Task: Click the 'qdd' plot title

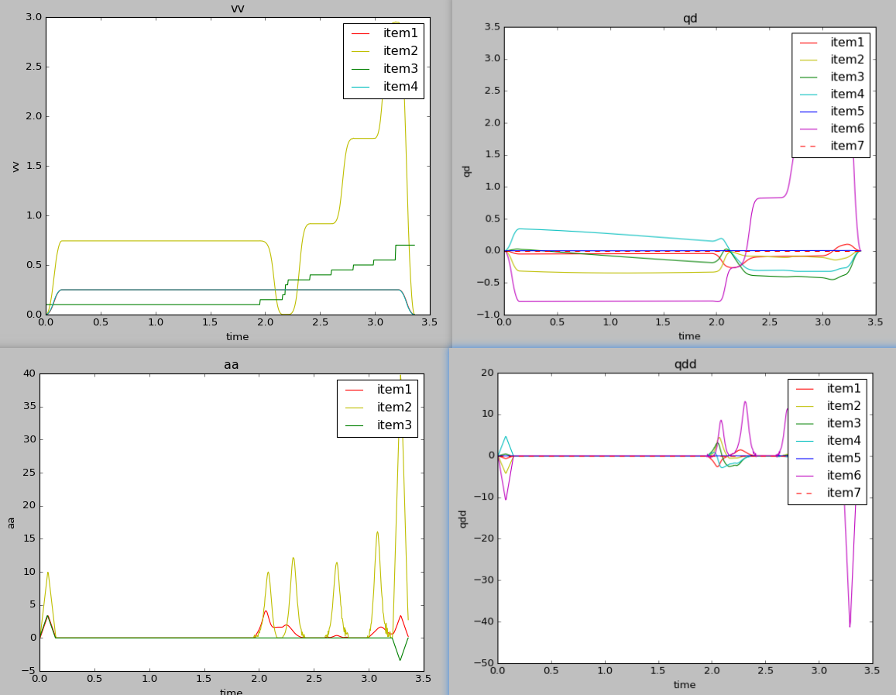Action: click(685, 364)
